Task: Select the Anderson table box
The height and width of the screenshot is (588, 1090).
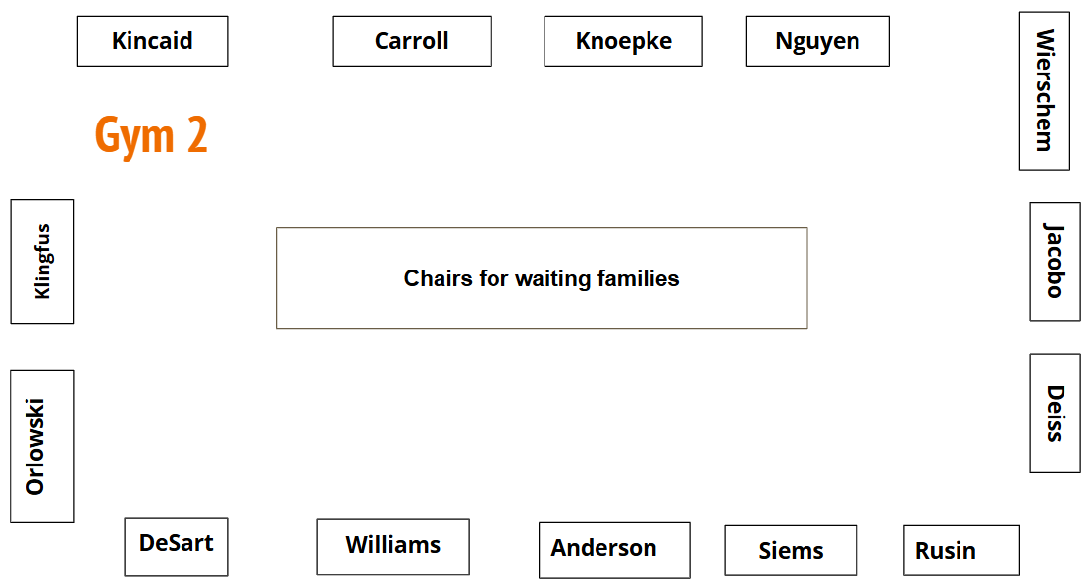Action: click(613, 550)
